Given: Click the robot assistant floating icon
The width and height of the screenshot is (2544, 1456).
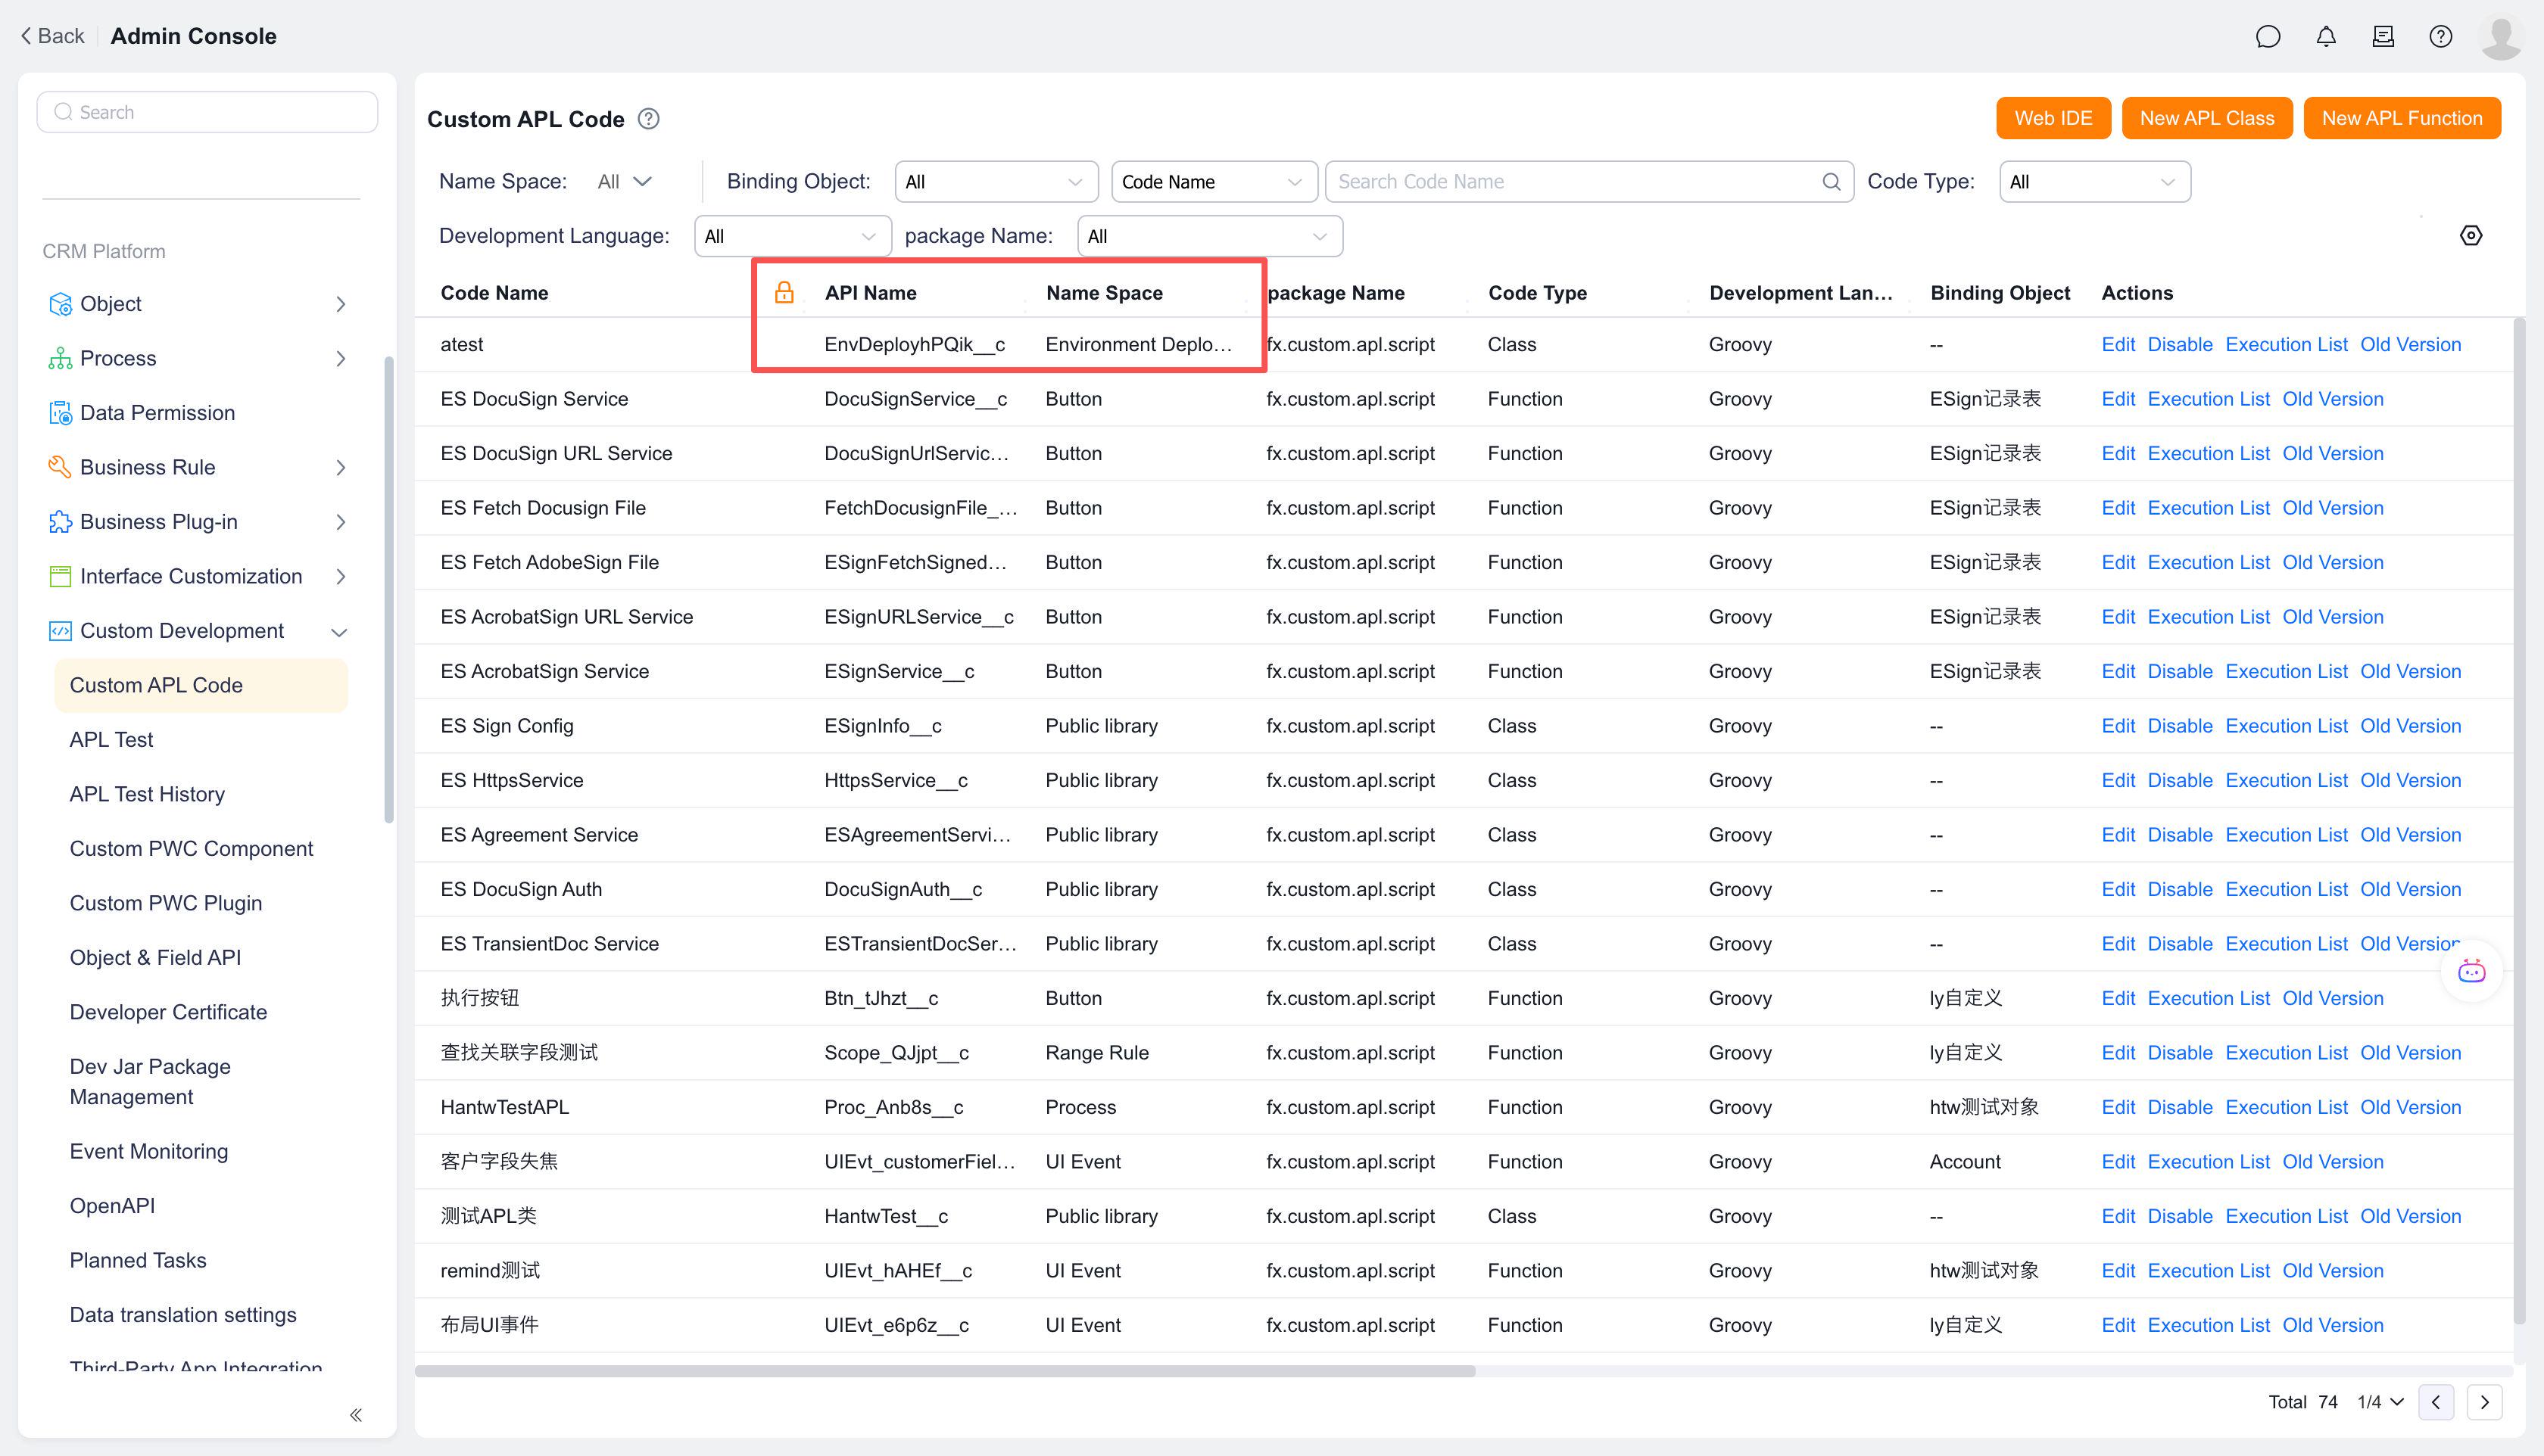Looking at the screenshot, I should pos(2471,971).
